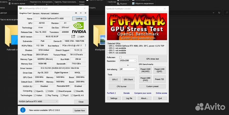Click the NVIDIA logo in GPU-Z
This screenshot has width=229, height=115.
click(79, 28)
